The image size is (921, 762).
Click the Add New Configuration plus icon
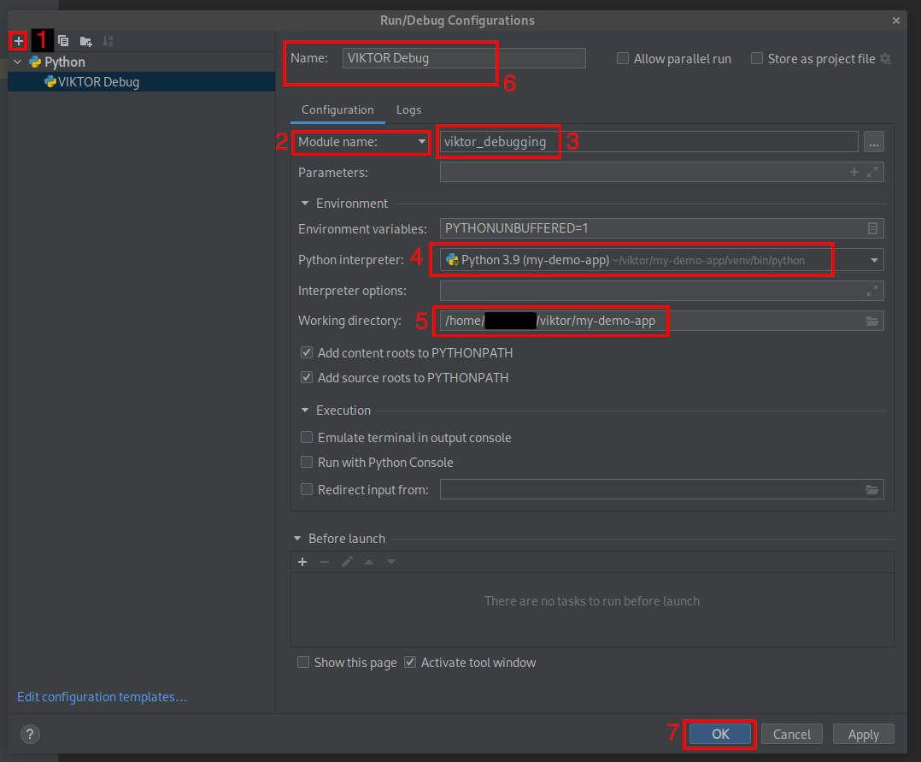18,40
